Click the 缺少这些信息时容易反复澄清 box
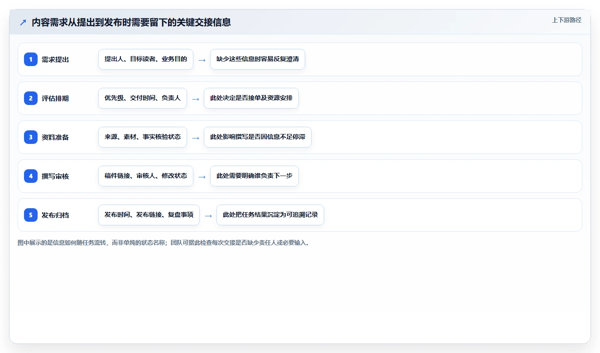 click(258, 59)
